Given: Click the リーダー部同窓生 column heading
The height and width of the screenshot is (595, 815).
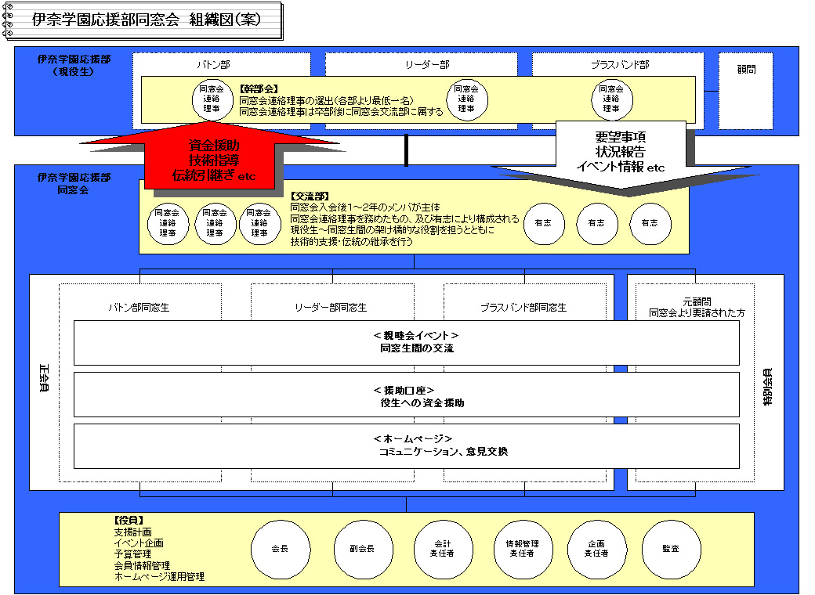Looking at the screenshot, I should click(x=331, y=308).
